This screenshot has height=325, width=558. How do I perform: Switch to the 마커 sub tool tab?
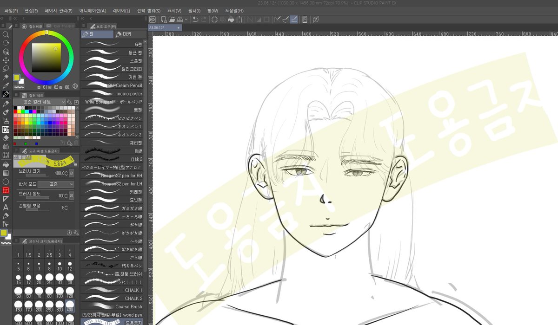tap(124, 34)
